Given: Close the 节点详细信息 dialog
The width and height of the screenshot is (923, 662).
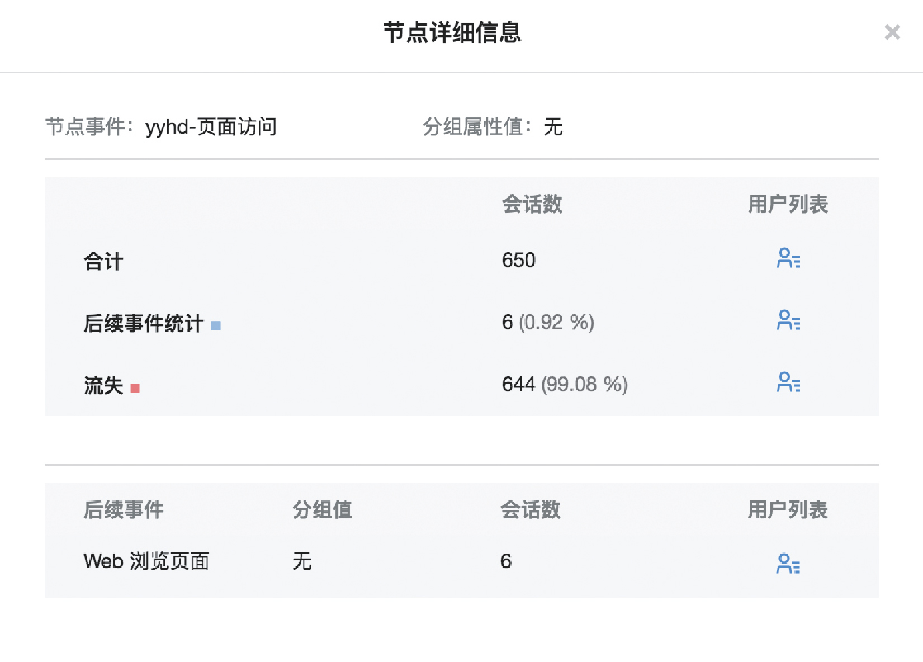Looking at the screenshot, I should click(x=892, y=32).
